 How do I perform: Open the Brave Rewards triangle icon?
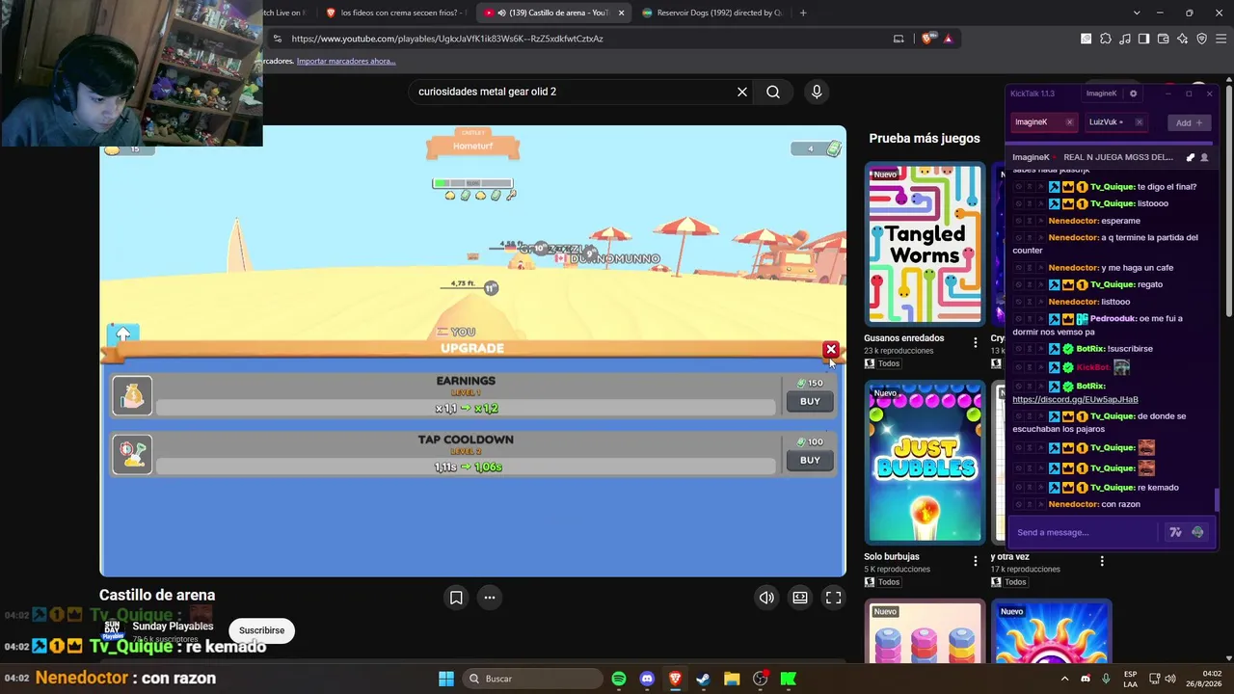coord(949,39)
